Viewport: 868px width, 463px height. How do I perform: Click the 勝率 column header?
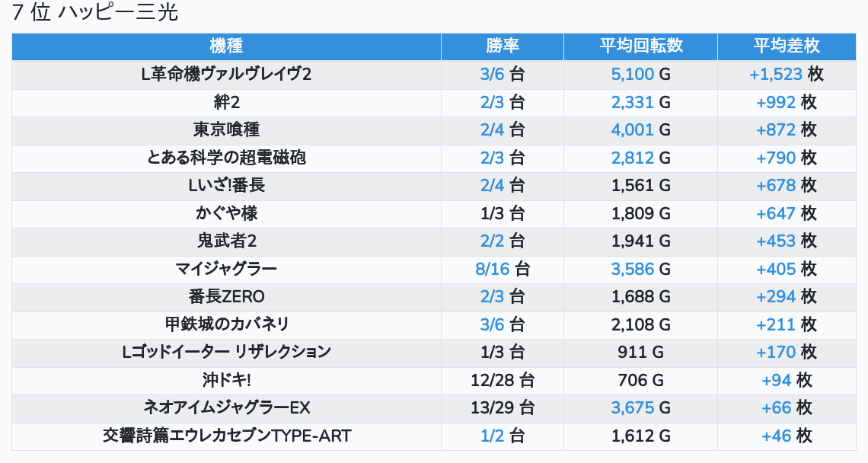503,46
